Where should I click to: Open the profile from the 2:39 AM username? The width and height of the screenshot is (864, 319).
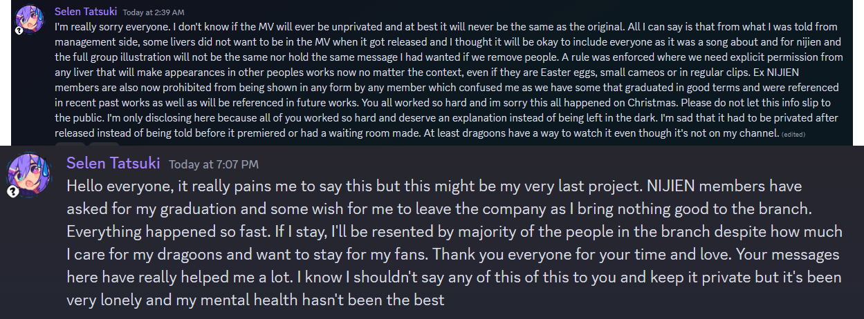[86, 12]
